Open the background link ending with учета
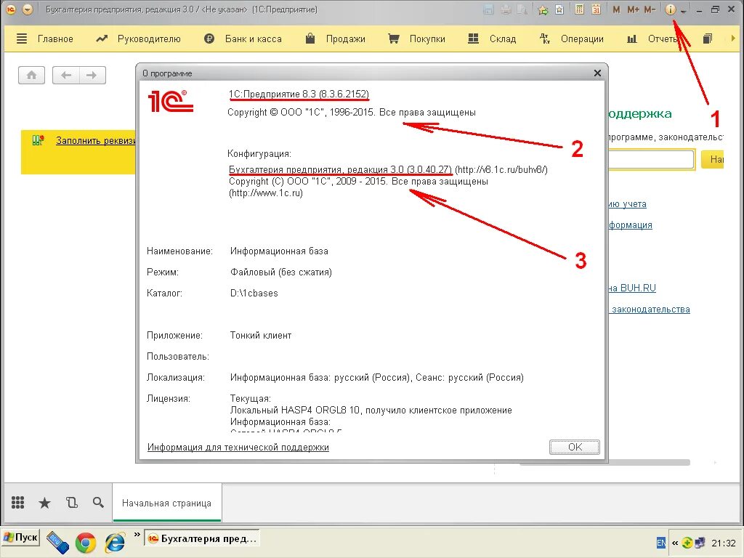The image size is (744, 558). coord(628,204)
